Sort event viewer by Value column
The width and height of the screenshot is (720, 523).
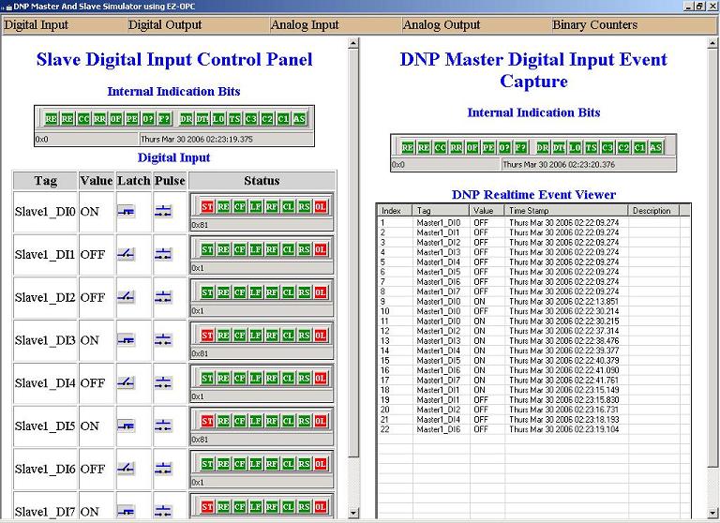coord(487,210)
